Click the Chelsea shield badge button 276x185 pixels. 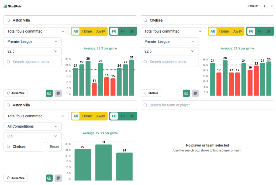[151, 93]
